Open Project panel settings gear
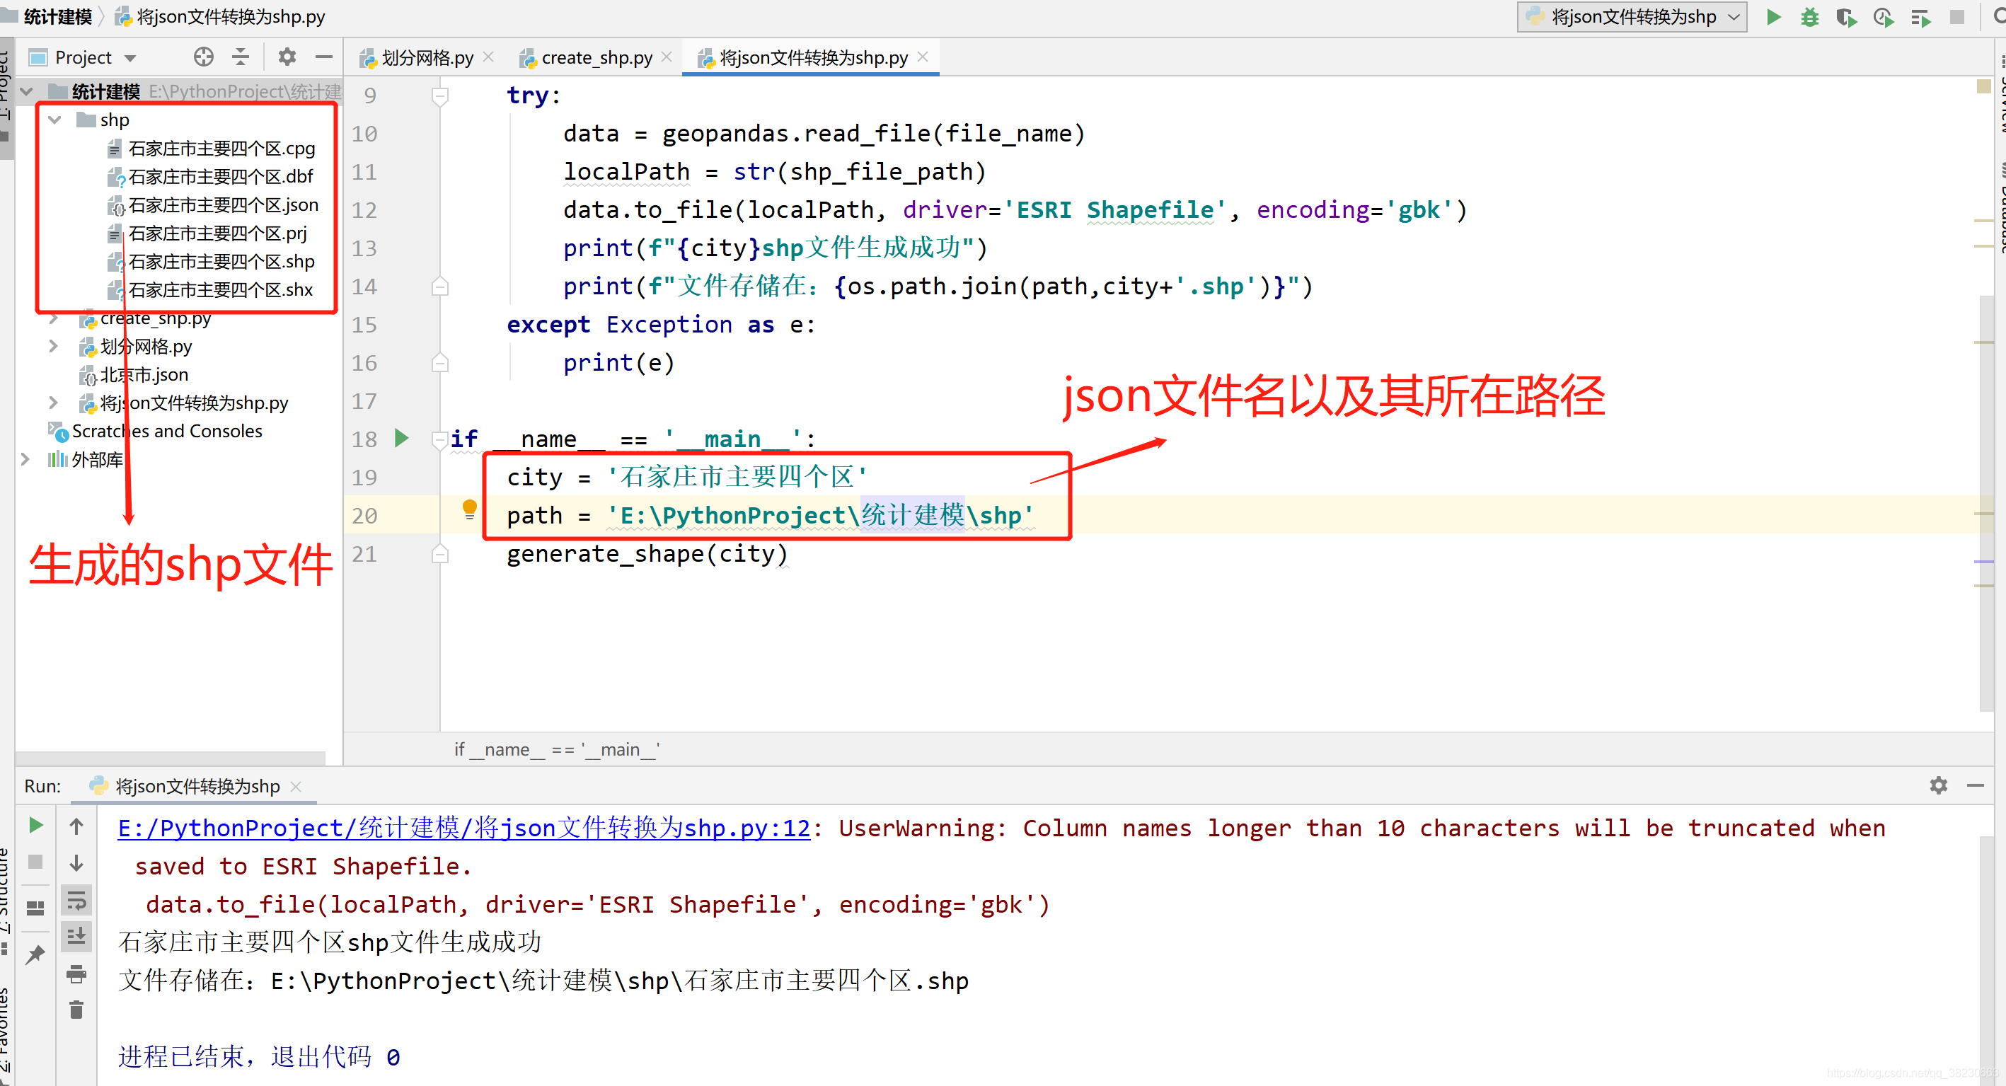The image size is (2006, 1086). (x=287, y=57)
